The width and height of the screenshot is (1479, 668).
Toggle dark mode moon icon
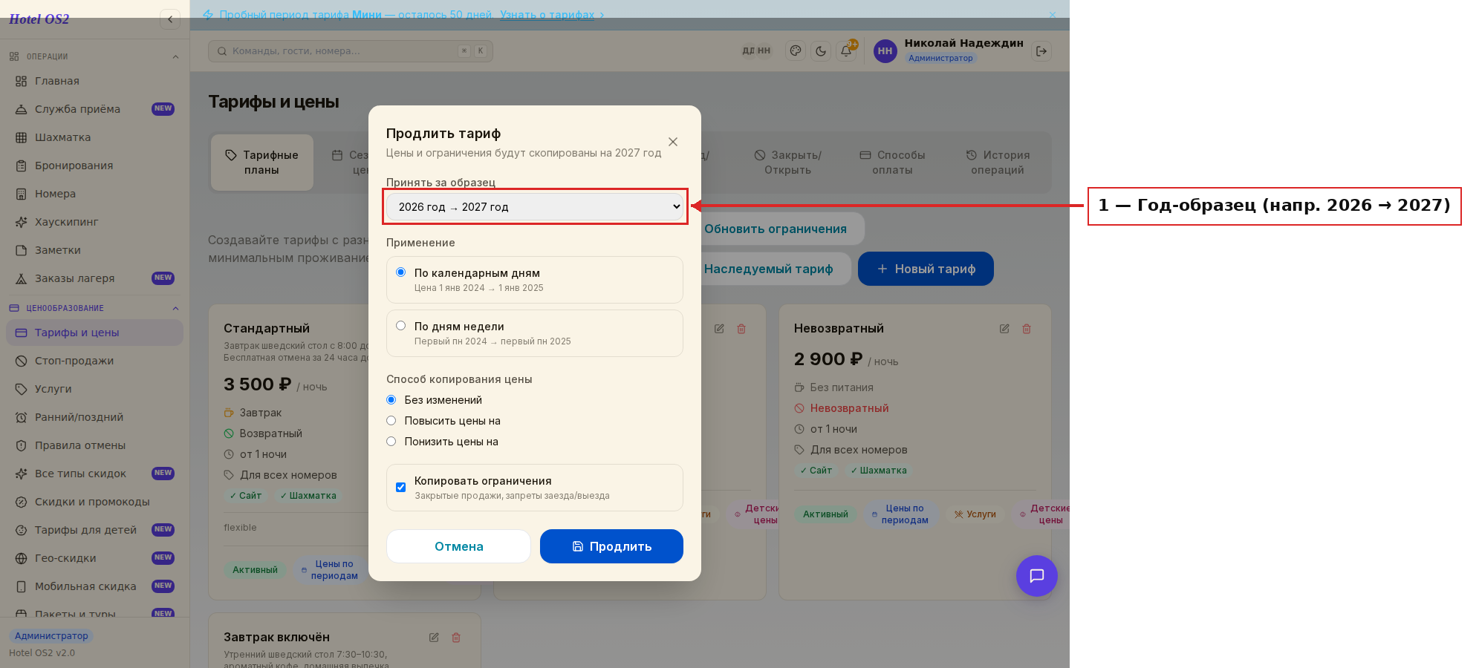tap(821, 51)
